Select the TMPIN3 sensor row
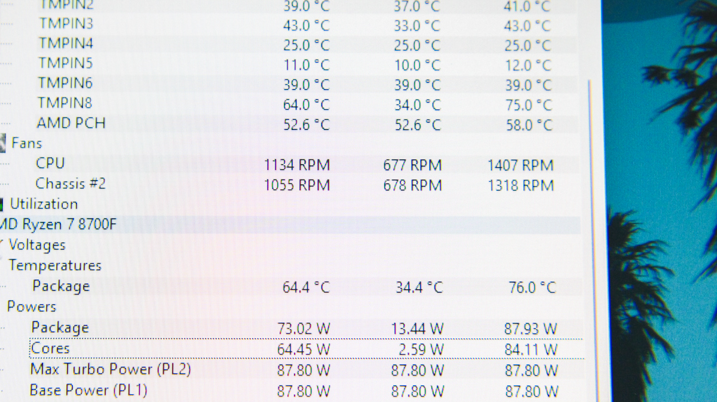The height and width of the screenshot is (402, 717). click(x=290, y=26)
